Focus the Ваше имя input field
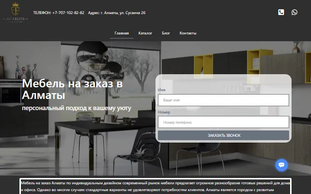 coord(224,100)
